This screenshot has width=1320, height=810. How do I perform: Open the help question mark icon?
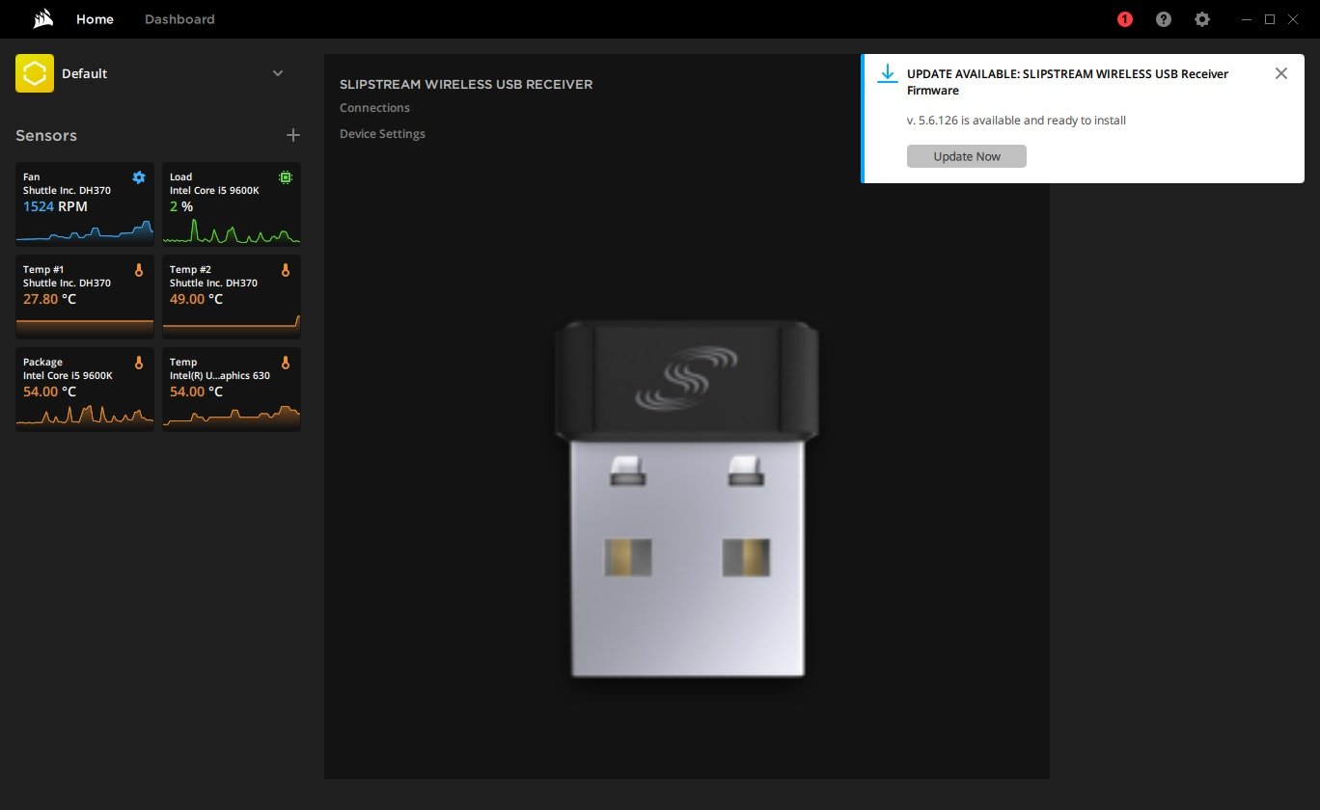pyautogui.click(x=1164, y=19)
